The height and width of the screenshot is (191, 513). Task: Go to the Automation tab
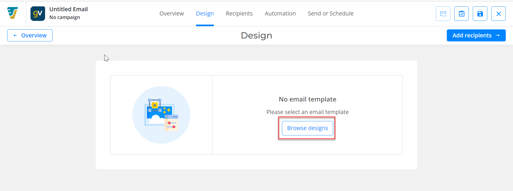click(280, 14)
